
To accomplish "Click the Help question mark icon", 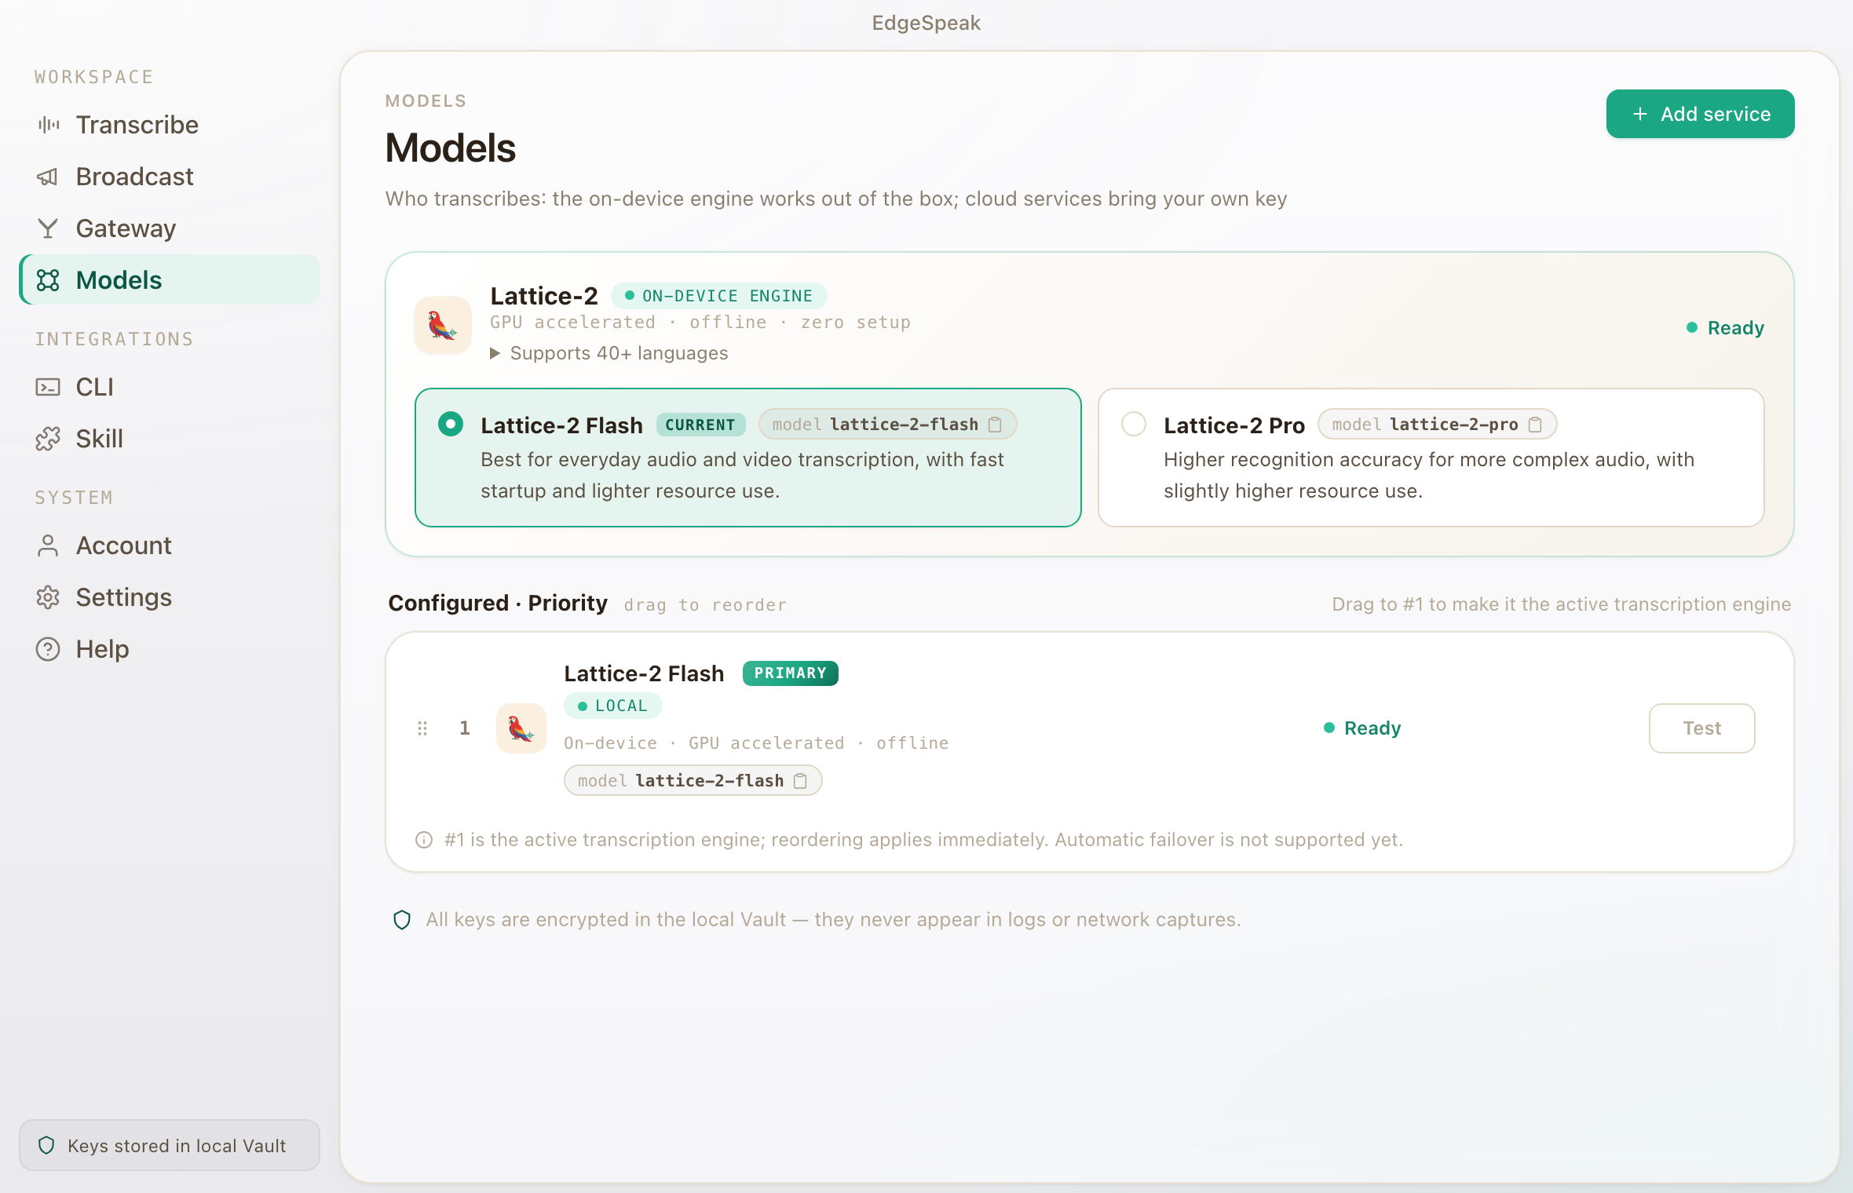I will (49, 649).
